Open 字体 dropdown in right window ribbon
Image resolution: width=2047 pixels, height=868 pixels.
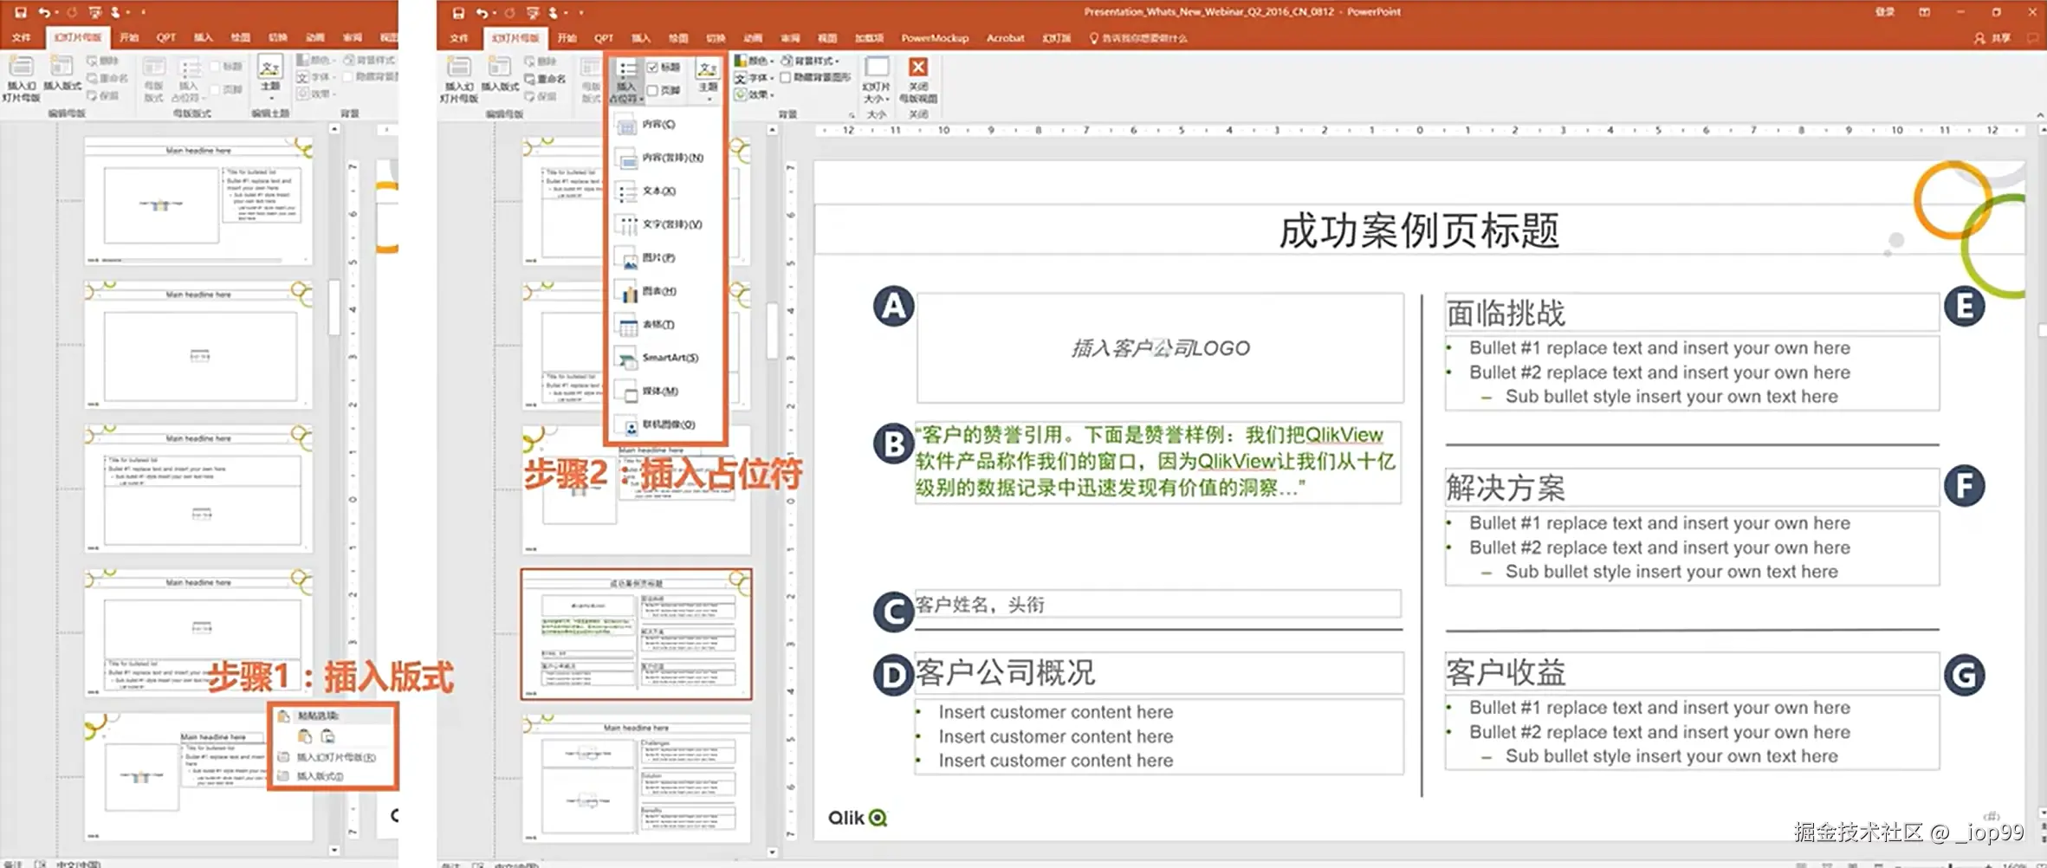click(754, 77)
